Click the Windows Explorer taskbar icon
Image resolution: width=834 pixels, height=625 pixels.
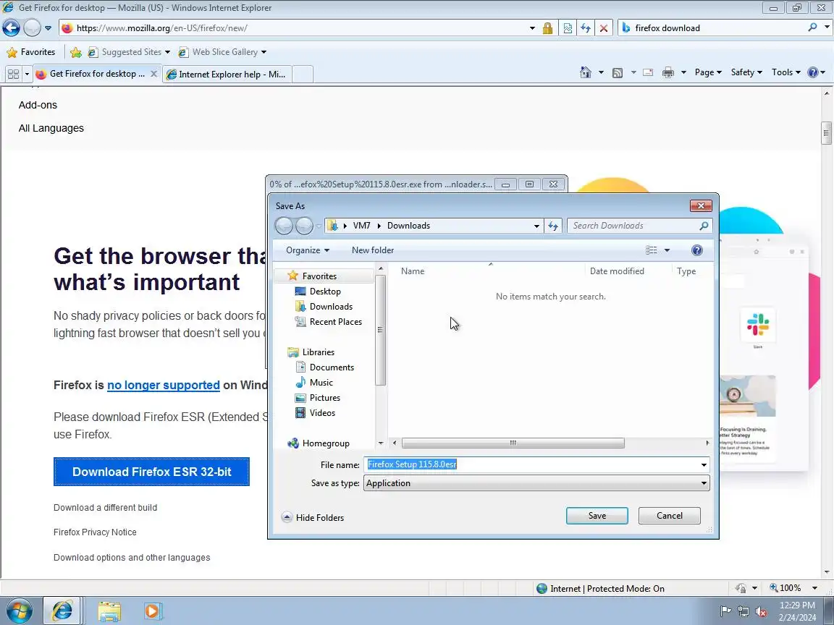tap(109, 612)
